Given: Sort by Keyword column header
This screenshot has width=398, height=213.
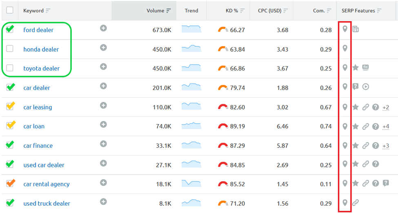Looking at the screenshot, I should (x=37, y=11).
